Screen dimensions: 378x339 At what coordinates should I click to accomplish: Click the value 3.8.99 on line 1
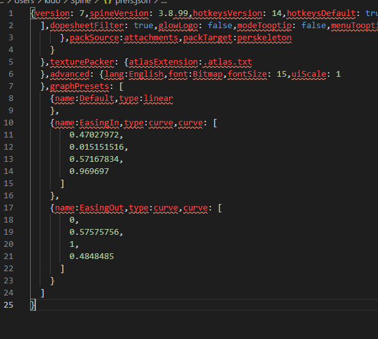coord(174,13)
